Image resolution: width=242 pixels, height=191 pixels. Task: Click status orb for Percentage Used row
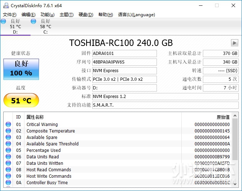[8, 150]
